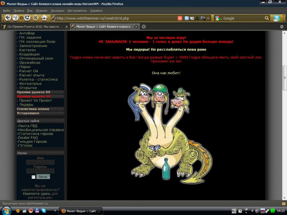This screenshot has width=287, height=215.
Task: Click the Нажмите здесь registration link
Action: pos(37,194)
